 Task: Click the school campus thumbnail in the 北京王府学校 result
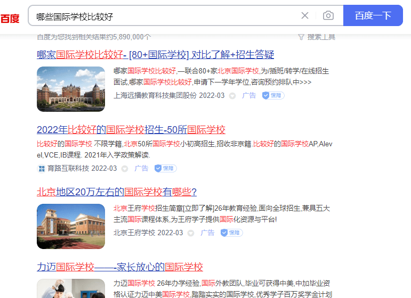pyautogui.click(x=71, y=226)
